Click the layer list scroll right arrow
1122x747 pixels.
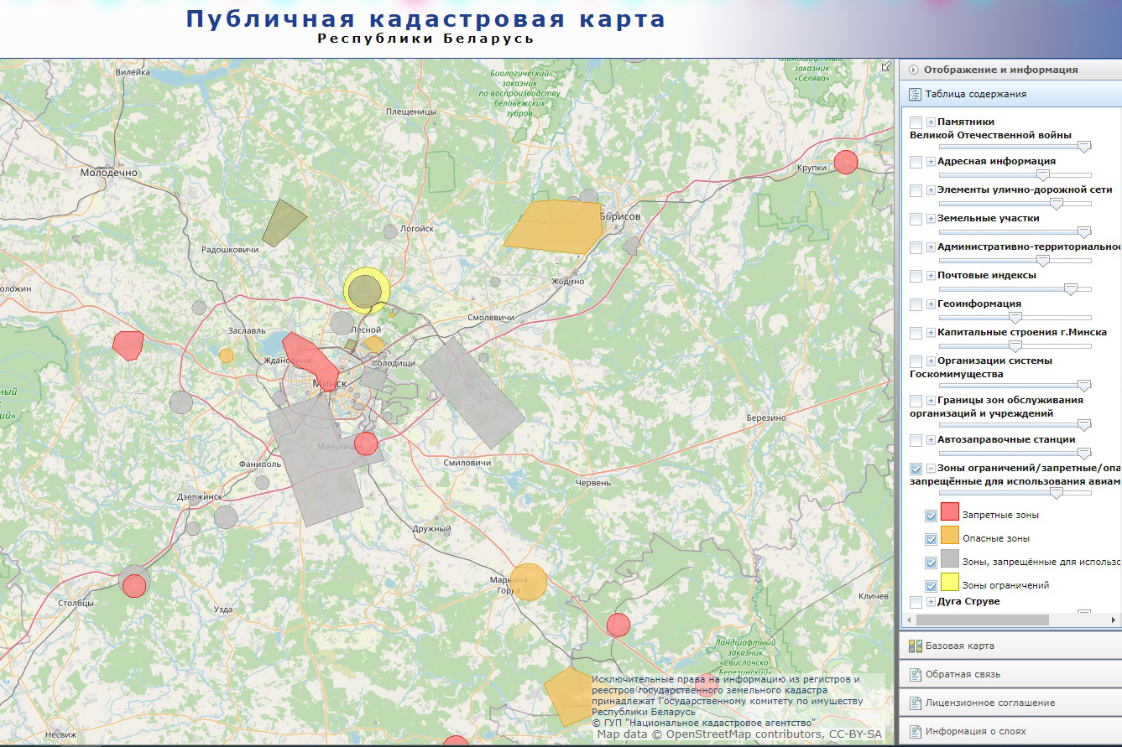pyautogui.click(x=1114, y=620)
